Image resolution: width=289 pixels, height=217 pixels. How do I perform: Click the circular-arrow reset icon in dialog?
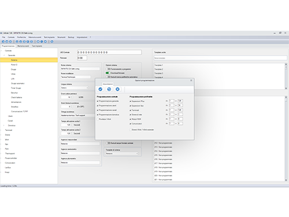(109, 89)
